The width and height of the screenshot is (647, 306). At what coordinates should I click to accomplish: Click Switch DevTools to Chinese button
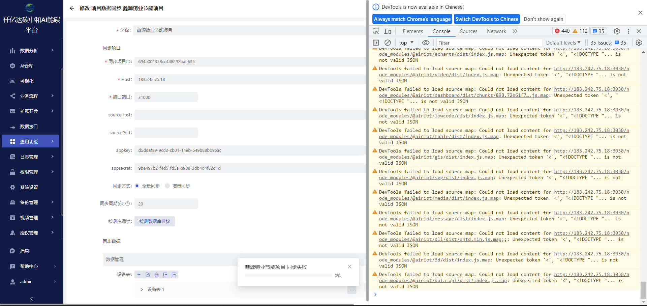tap(487, 19)
